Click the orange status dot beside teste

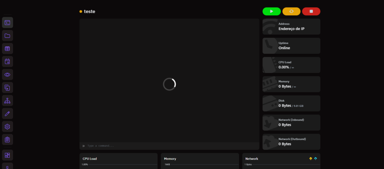(81, 12)
